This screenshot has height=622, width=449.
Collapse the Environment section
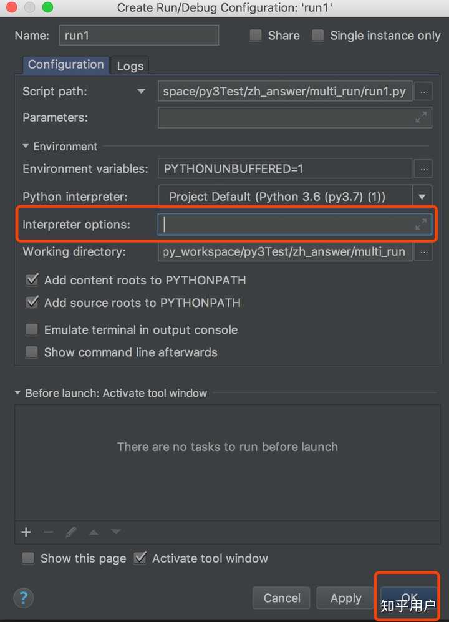pos(26,147)
